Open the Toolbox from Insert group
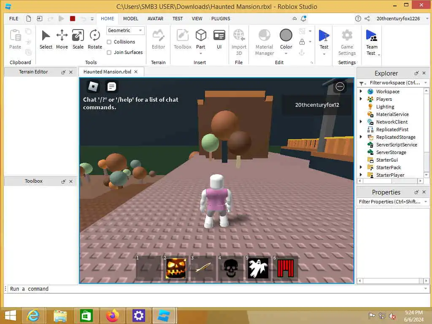The image size is (432, 324). pyautogui.click(x=182, y=39)
